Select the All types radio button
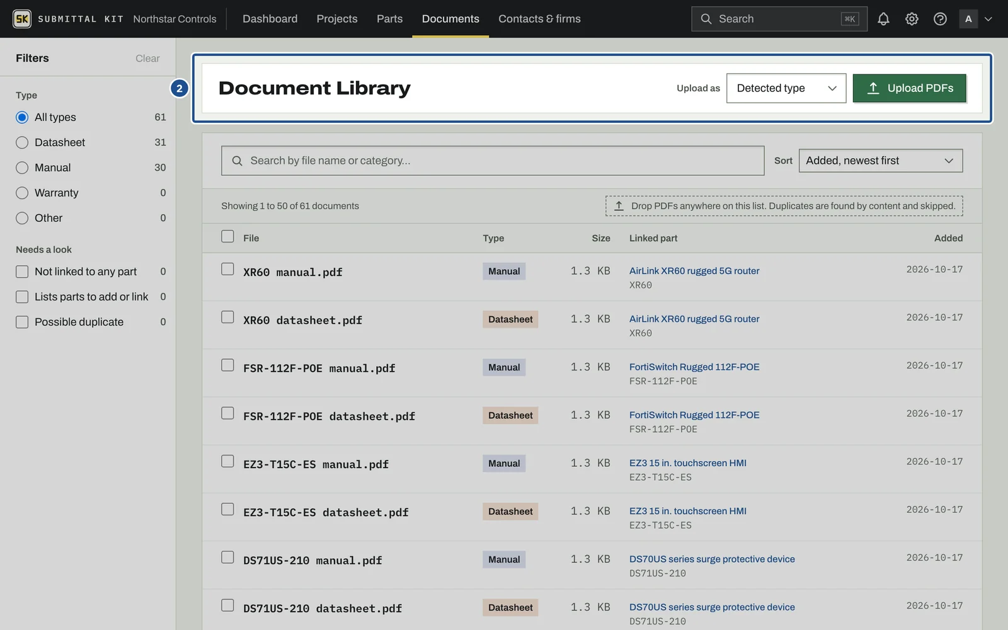Viewport: 1008px width, 630px height. 22,117
